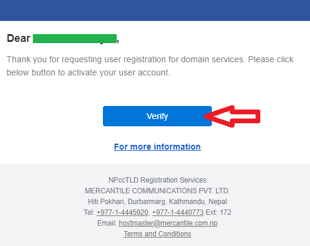Click NPccTLD Registration Services footer text
The image size is (310, 246).
point(157,180)
